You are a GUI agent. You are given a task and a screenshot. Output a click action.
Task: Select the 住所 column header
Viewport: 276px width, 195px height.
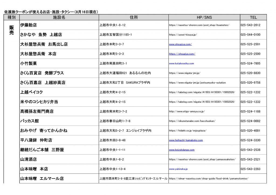[134, 18]
